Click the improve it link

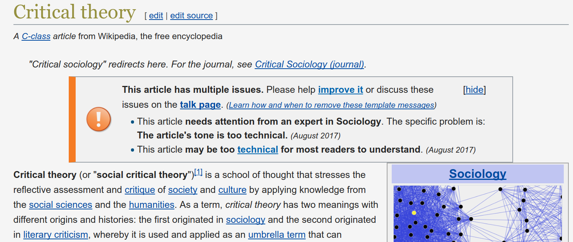(340, 90)
